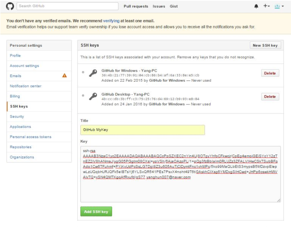
Task: Focus the Search GitHub field
Action: [68, 6]
